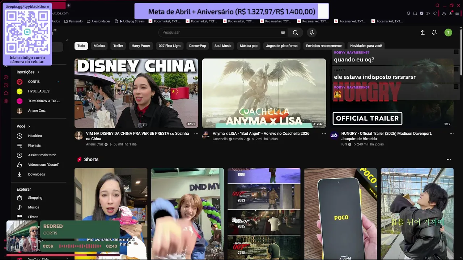Open the Coachella channel name link

pyautogui.click(x=220, y=139)
